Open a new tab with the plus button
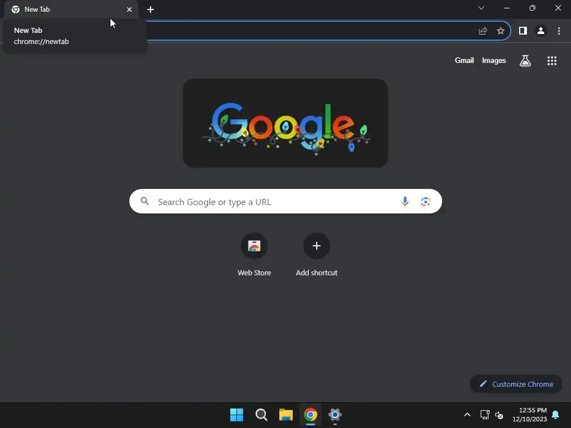Screen dimensions: 571x428 pyautogui.click(x=151, y=9)
